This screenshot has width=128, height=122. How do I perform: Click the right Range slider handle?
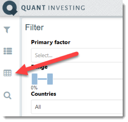pos(50,79)
